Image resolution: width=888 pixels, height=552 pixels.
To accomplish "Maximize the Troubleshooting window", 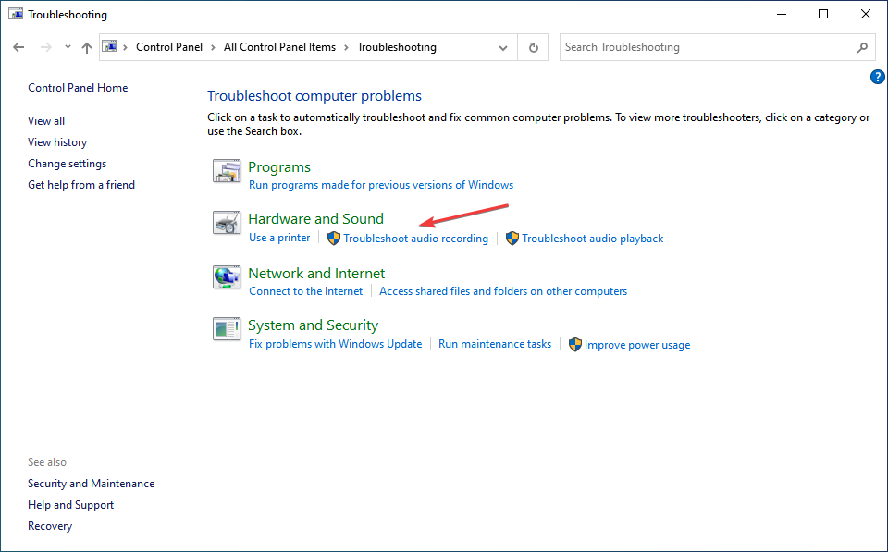I will tap(823, 14).
